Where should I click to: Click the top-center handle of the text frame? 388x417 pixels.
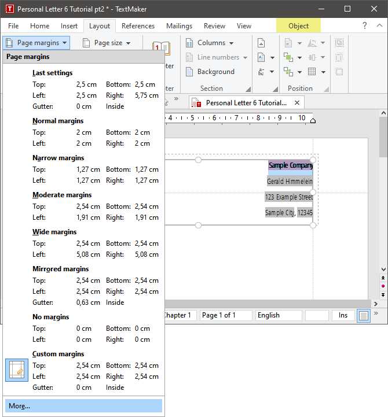pyautogui.click(x=198, y=160)
